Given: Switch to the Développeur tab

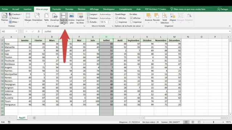Looking at the screenshot, I should [x=109, y=9].
